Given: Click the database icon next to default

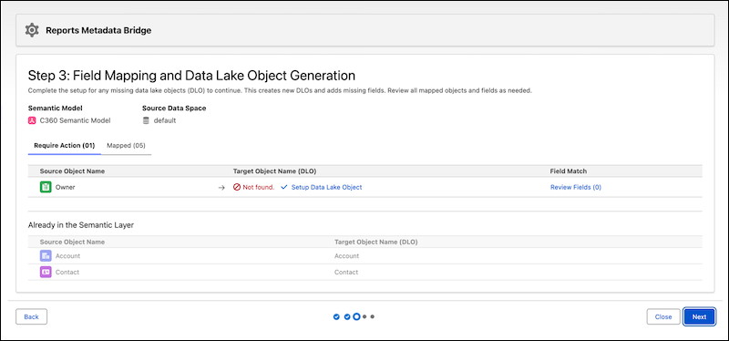Looking at the screenshot, I should point(146,120).
